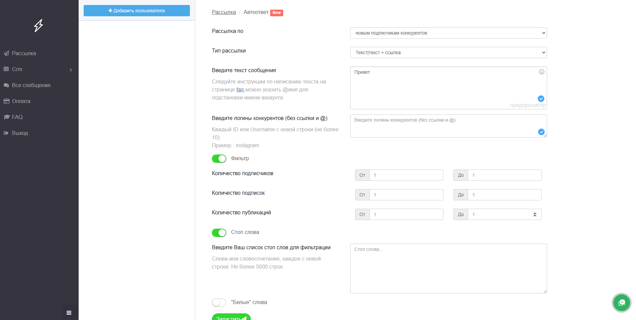The image size is (636, 320).
Task: Expand the Crm submenu chevron
Action: tap(71, 70)
